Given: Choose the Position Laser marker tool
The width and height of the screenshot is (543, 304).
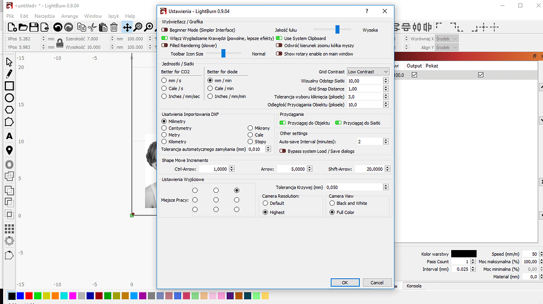Looking at the screenshot, I should 9,150.
